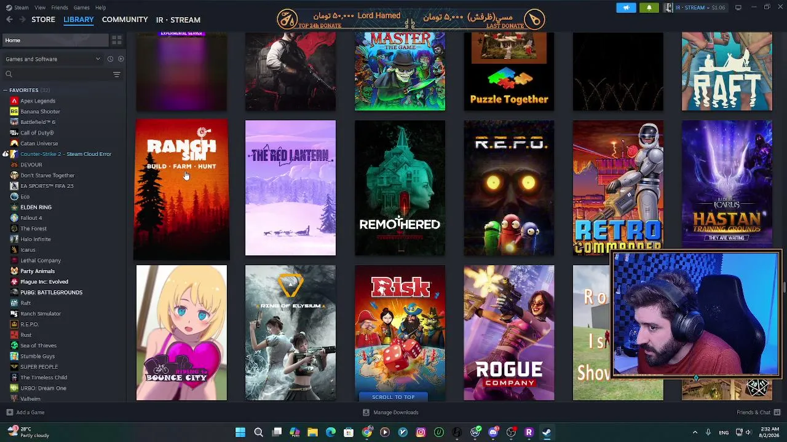
Task: Open the Icarus Hastan Training Grounds cover
Action: [x=727, y=185]
